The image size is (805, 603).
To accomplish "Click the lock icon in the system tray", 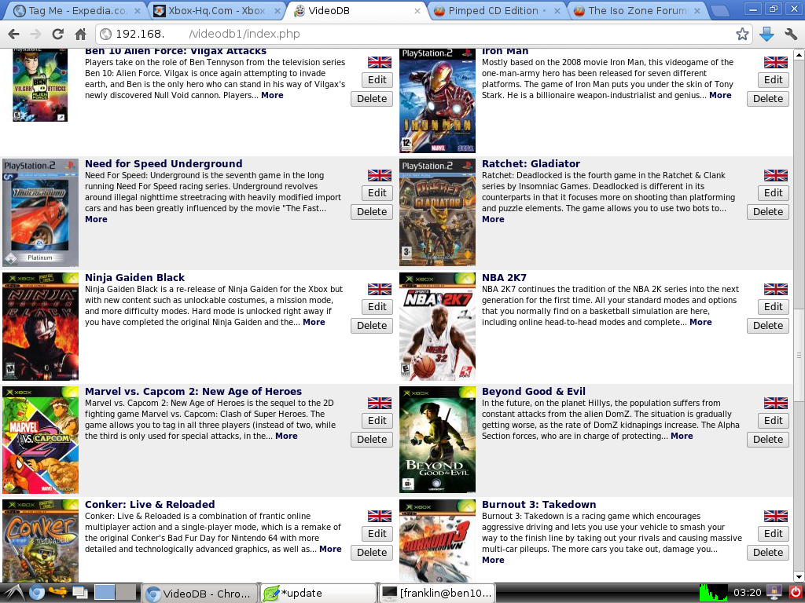I will pos(774,593).
